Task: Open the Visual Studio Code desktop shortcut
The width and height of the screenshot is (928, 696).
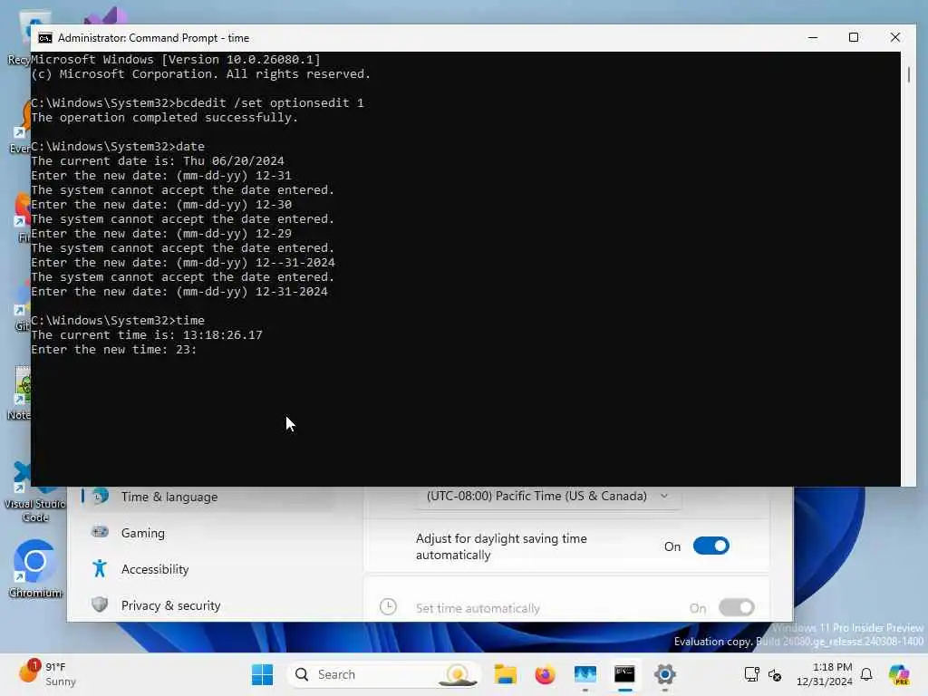Action: [x=35, y=492]
